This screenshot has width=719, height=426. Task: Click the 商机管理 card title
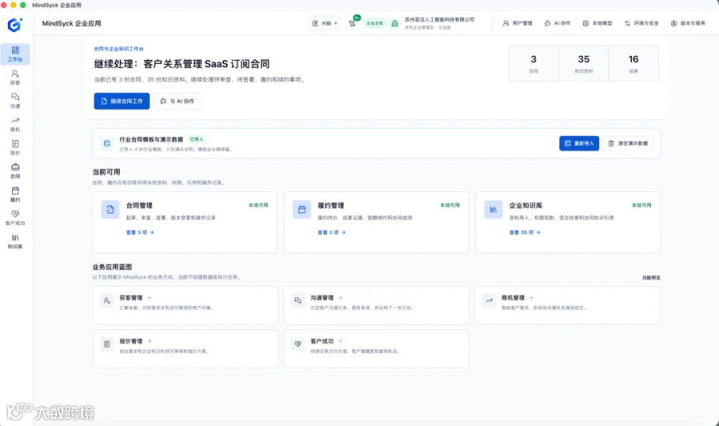(x=513, y=298)
